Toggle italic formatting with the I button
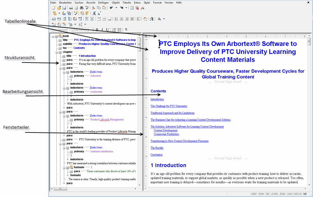The height and width of the screenshot is (197, 313). coord(102,30)
